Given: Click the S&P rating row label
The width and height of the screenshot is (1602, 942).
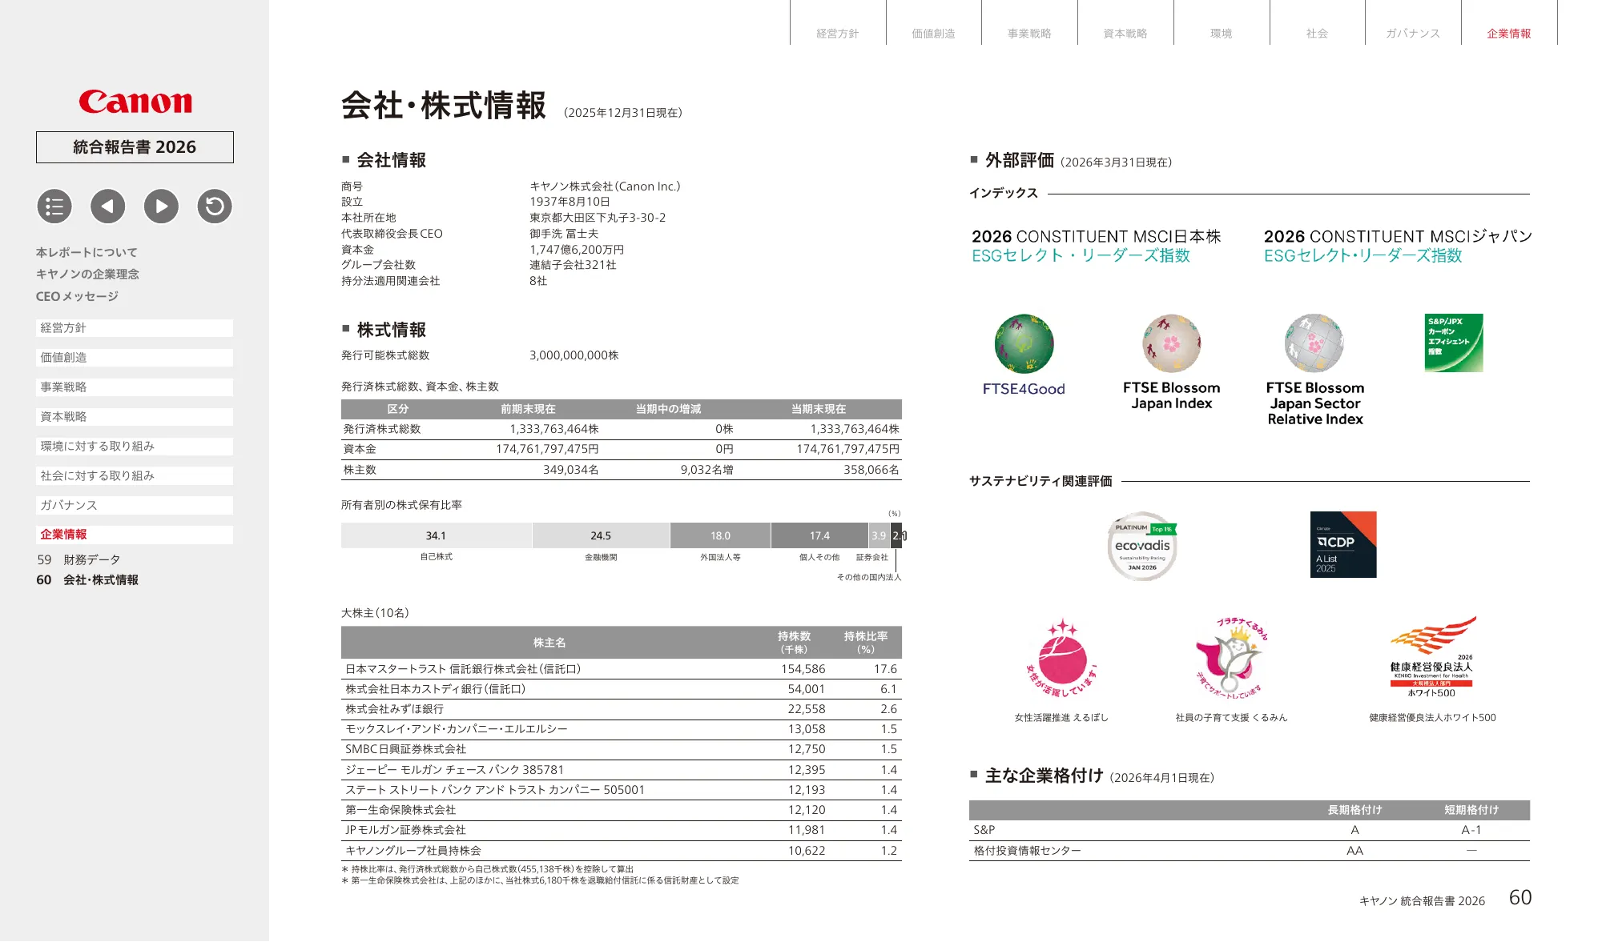Looking at the screenshot, I should pyautogui.click(x=984, y=830).
